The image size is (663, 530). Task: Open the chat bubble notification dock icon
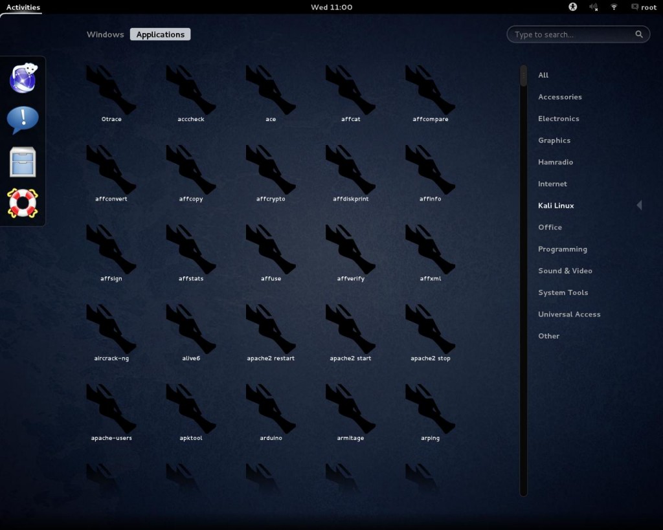pos(23,120)
